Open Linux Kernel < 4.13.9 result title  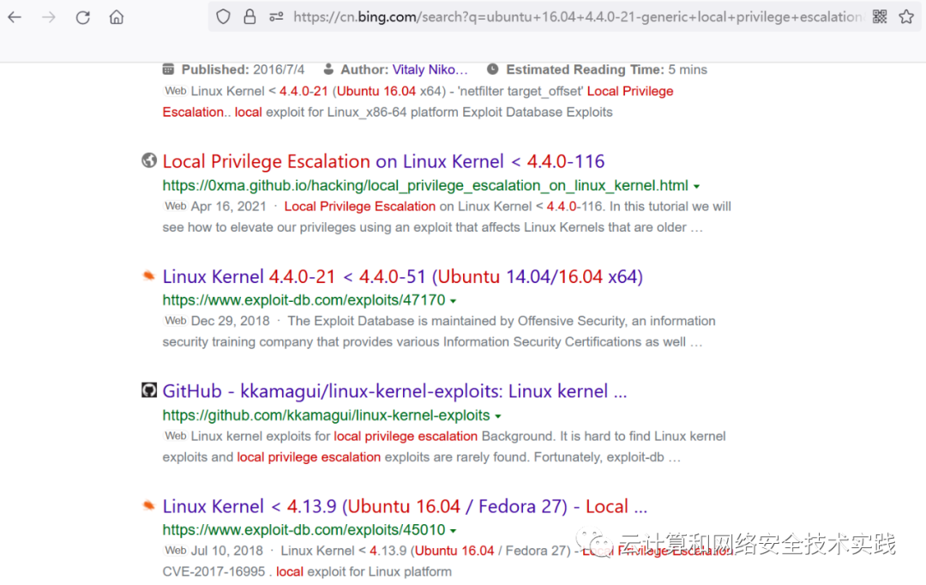405,506
